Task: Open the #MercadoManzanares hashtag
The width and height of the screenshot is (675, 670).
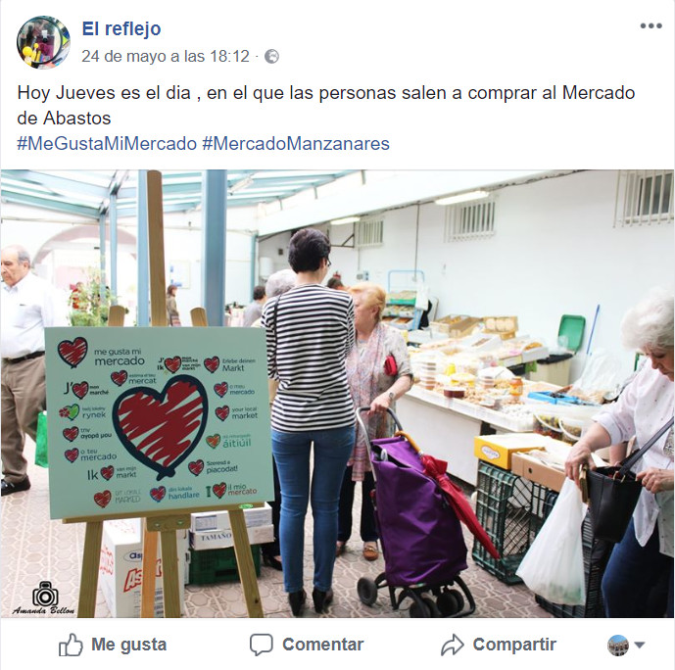Action: click(296, 144)
